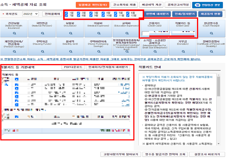Toggle the 3월 month checkbox

pyautogui.click(x=91, y=13)
